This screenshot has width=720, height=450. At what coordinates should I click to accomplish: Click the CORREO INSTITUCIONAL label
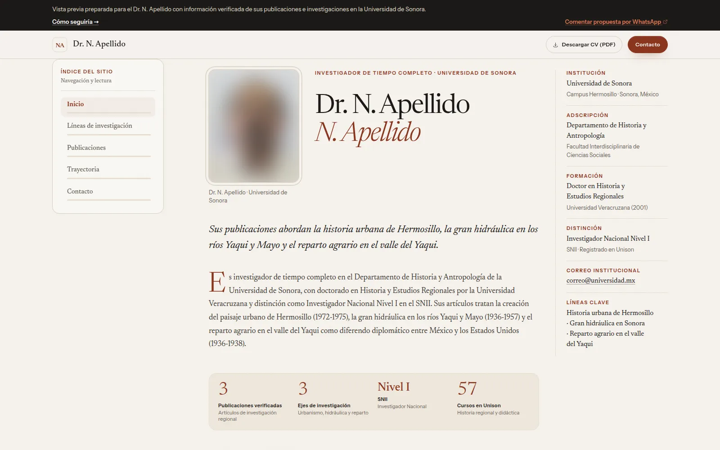pos(603,270)
